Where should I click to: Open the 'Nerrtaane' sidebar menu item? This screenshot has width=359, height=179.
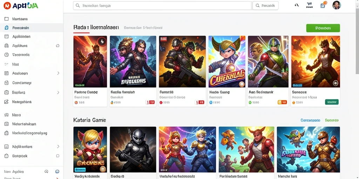[32, 19]
